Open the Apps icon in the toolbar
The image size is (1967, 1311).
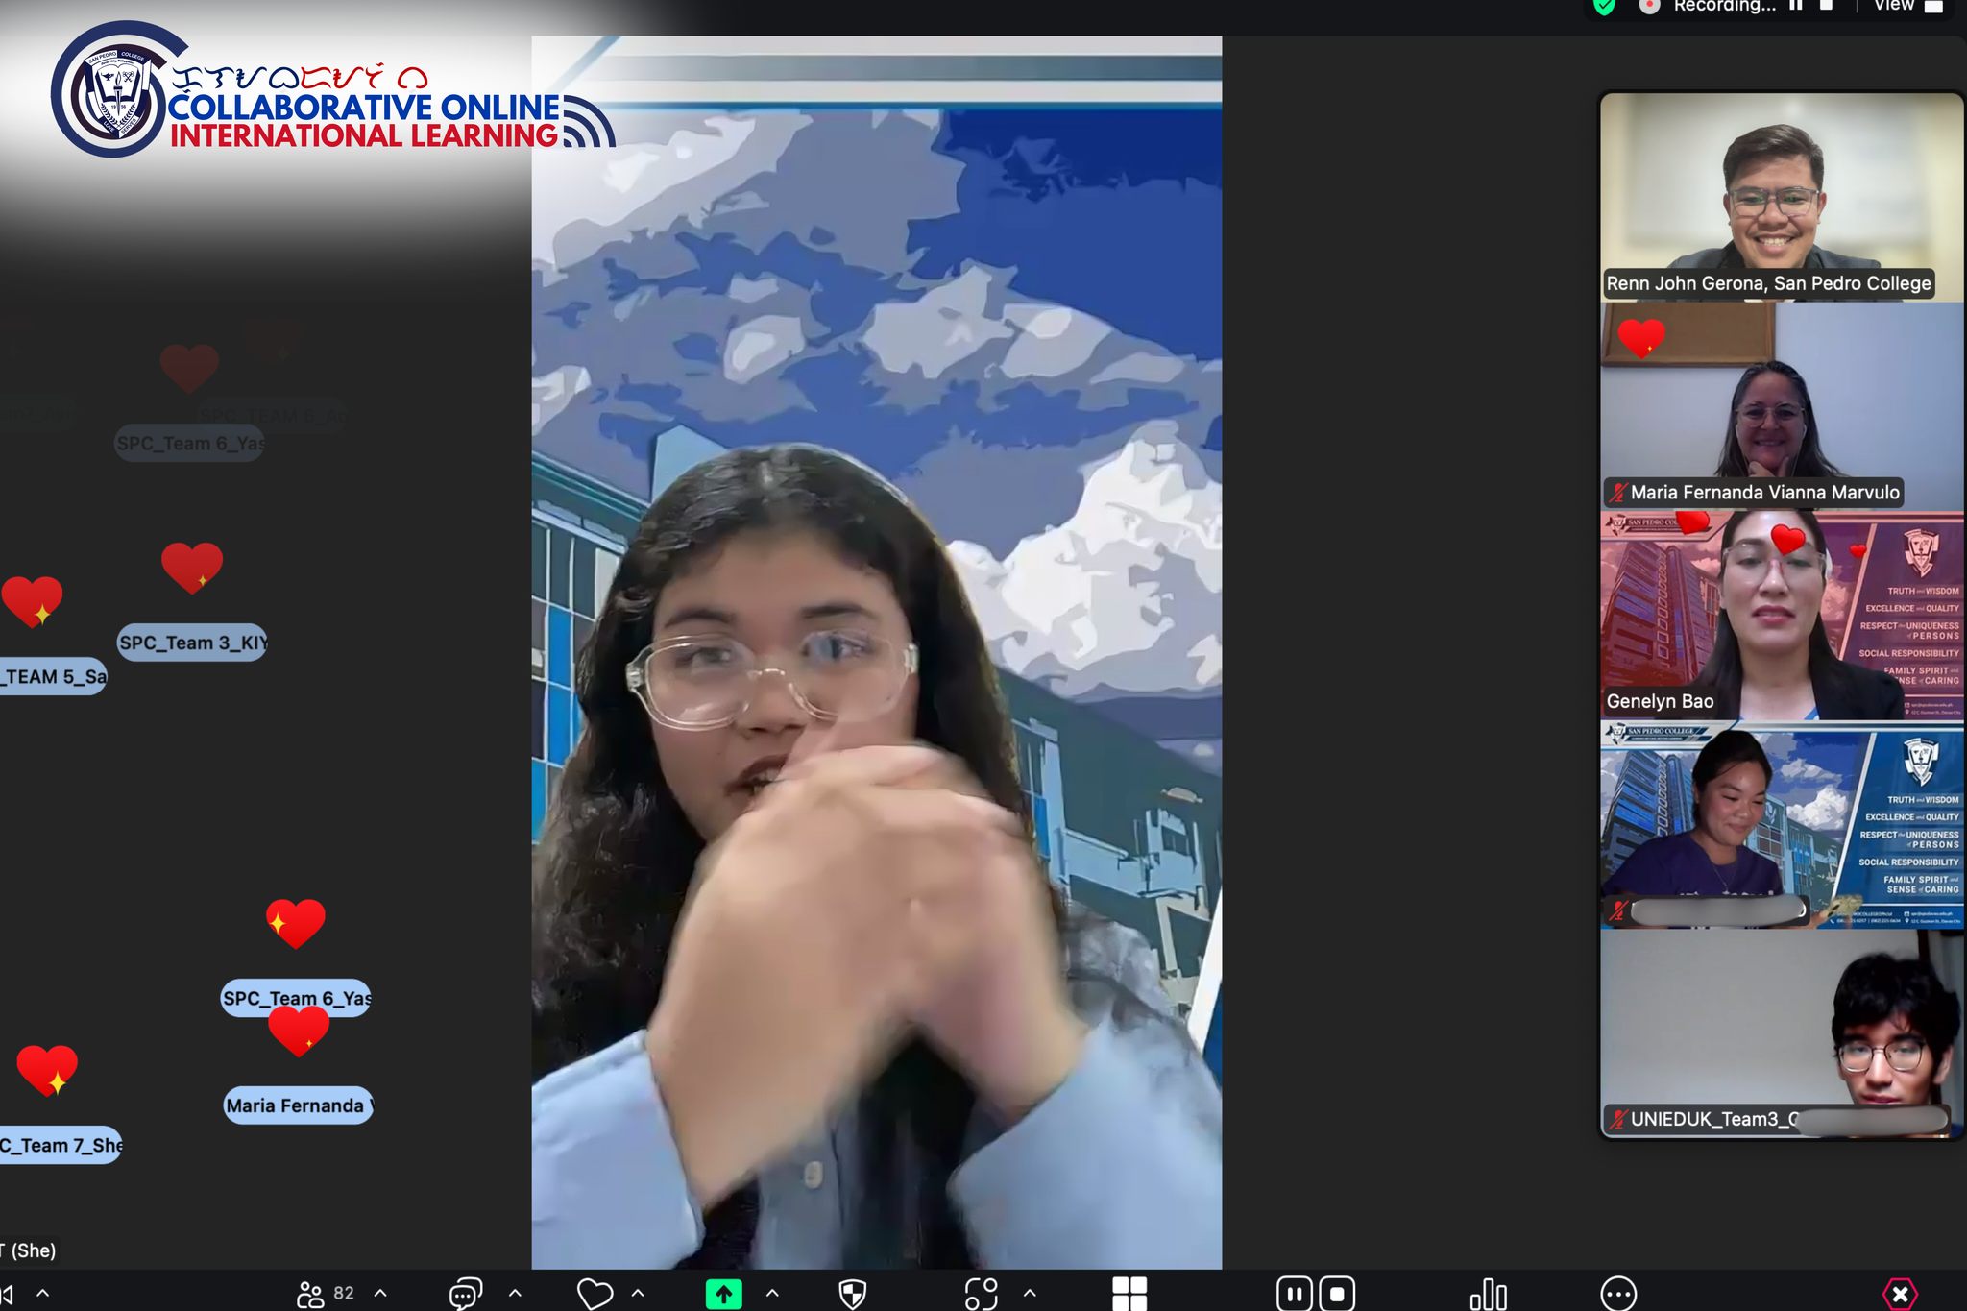click(982, 1294)
